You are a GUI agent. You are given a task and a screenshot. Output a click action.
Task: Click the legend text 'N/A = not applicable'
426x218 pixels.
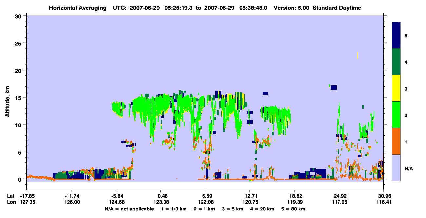[x=129, y=209]
